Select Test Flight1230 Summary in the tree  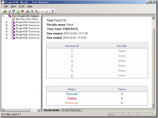click(x=26, y=16)
